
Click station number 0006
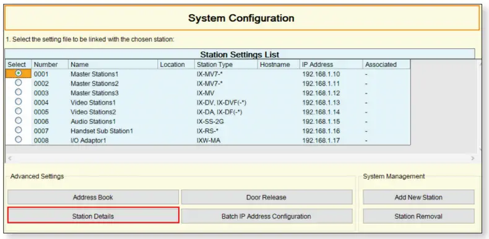point(41,121)
